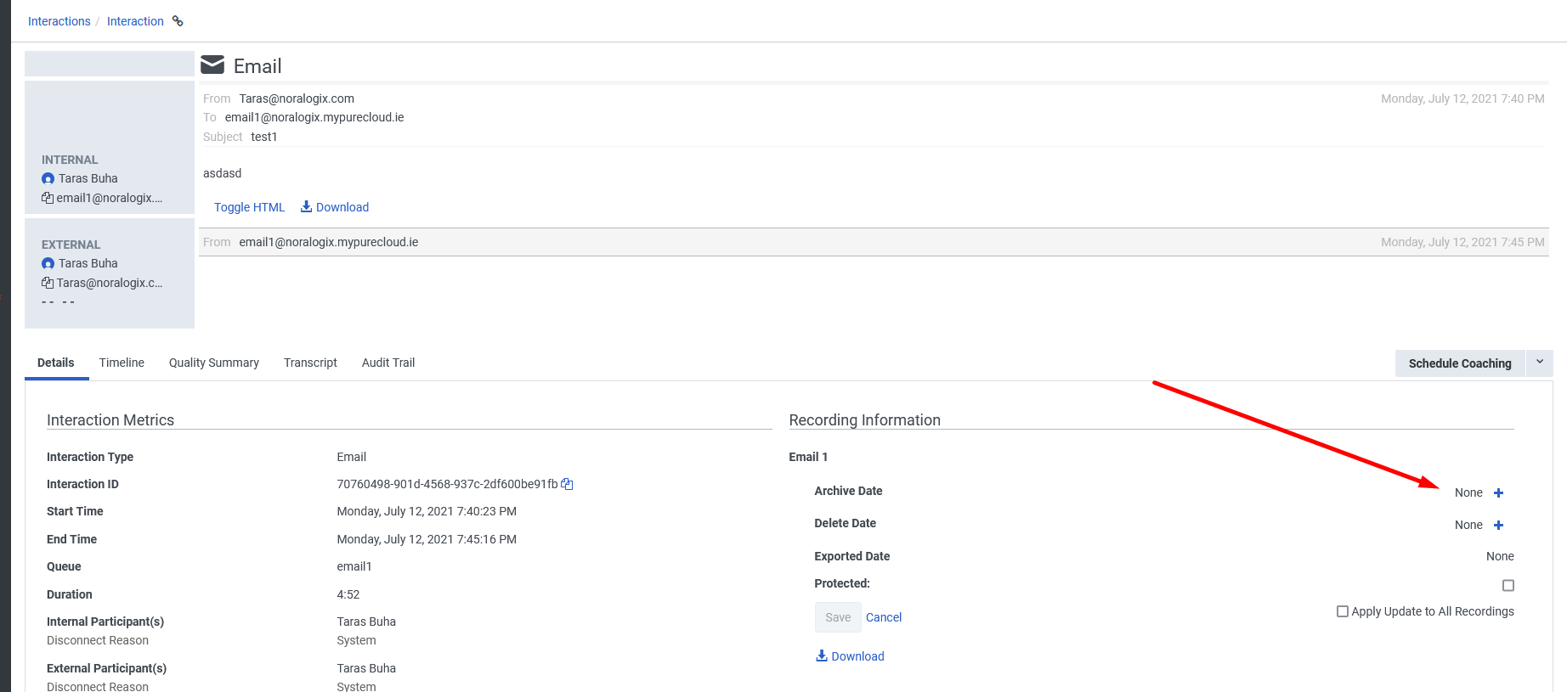Image resolution: width=1567 pixels, height=692 pixels.
Task: Expand the Schedule Coaching dropdown arrow
Action: click(x=1539, y=363)
